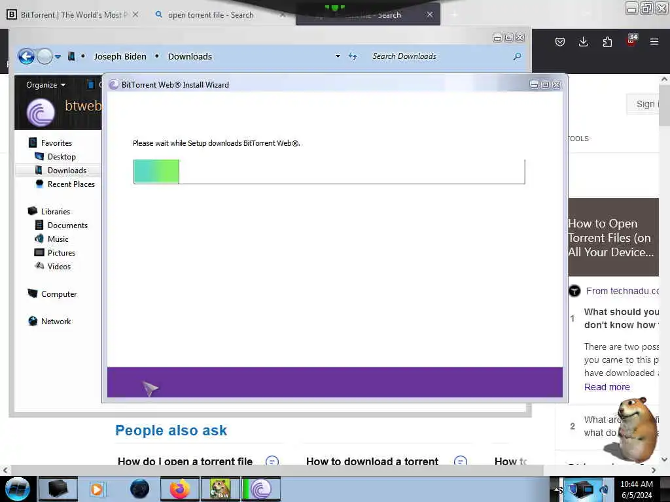670x502 pixels.
Task: Open the Music library
Action: point(58,239)
